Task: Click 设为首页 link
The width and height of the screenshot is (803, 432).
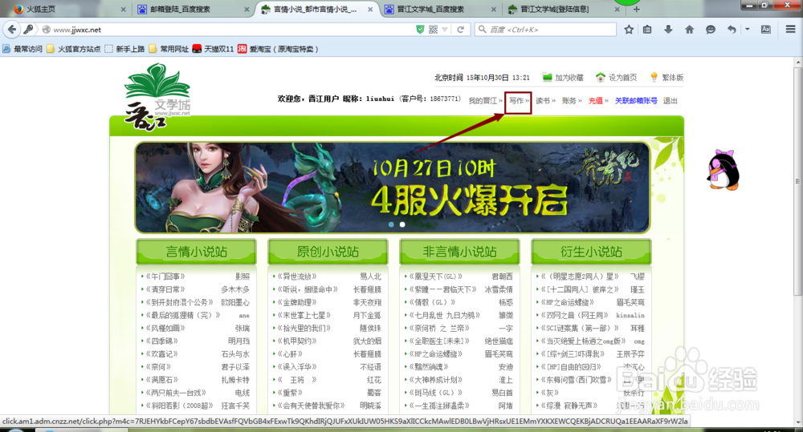Action: click(616, 78)
